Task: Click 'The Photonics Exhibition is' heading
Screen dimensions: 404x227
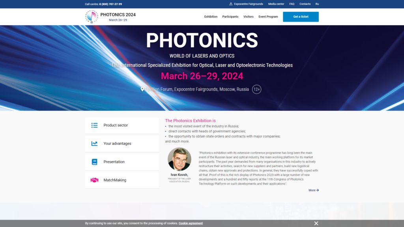Action: point(191,121)
